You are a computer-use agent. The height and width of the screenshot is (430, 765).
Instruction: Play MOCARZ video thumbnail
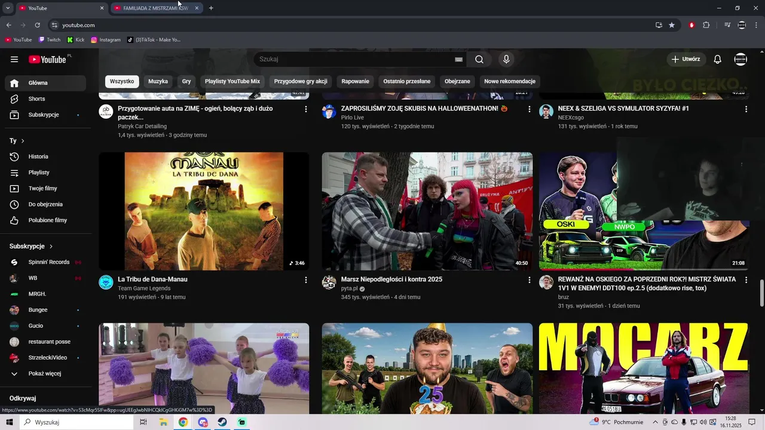pyautogui.click(x=644, y=368)
